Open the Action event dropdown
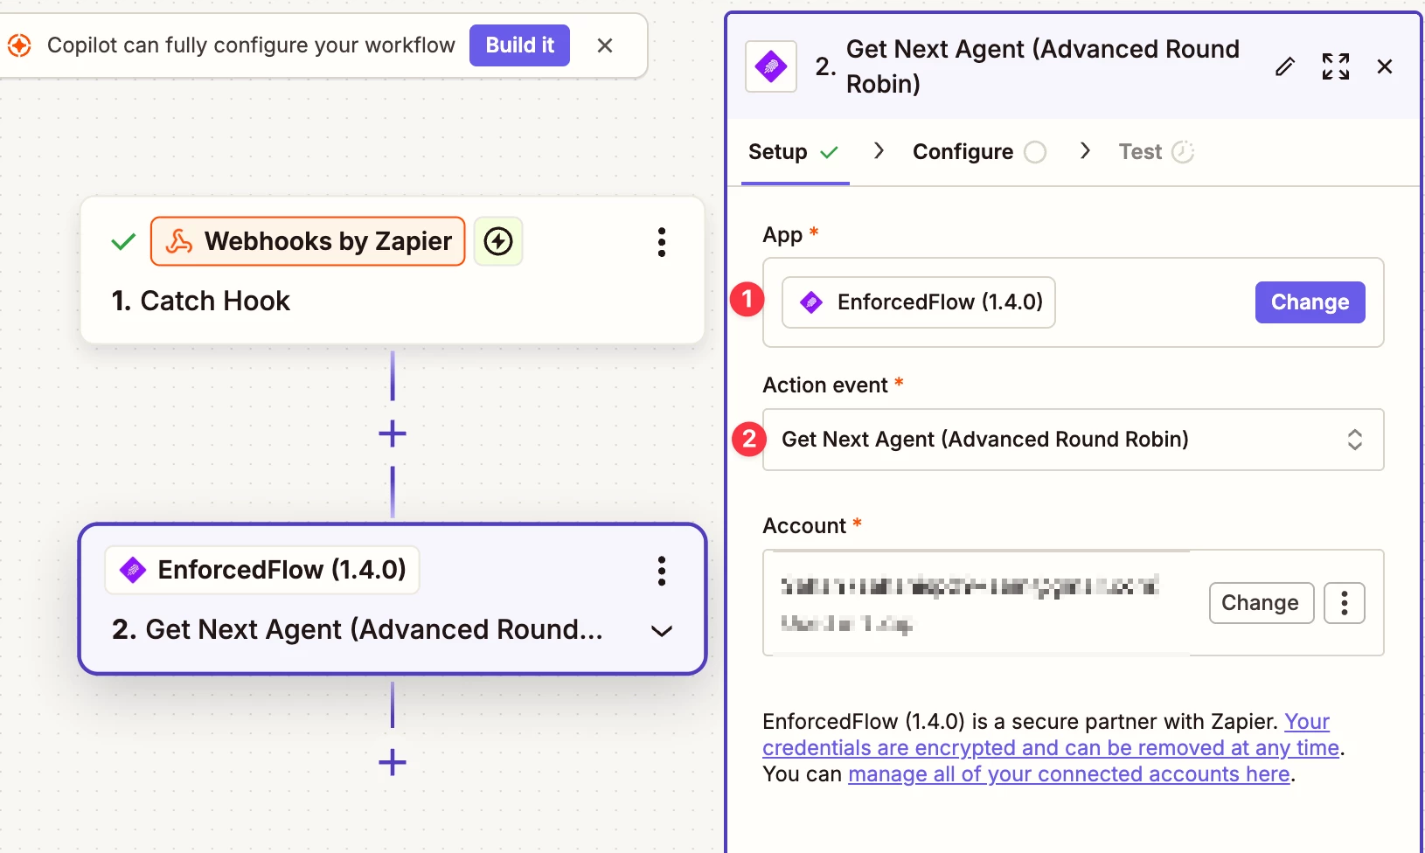Image resolution: width=1425 pixels, height=853 pixels. [1074, 440]
